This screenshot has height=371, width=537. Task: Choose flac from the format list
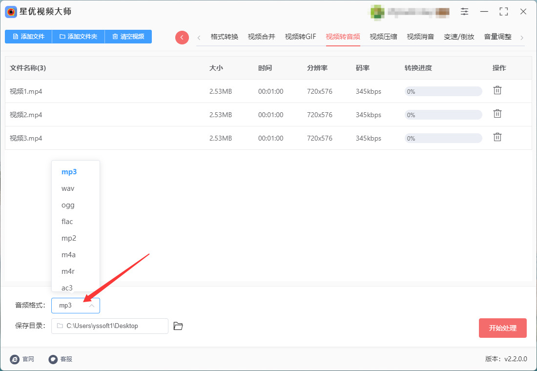coord(76,222)
